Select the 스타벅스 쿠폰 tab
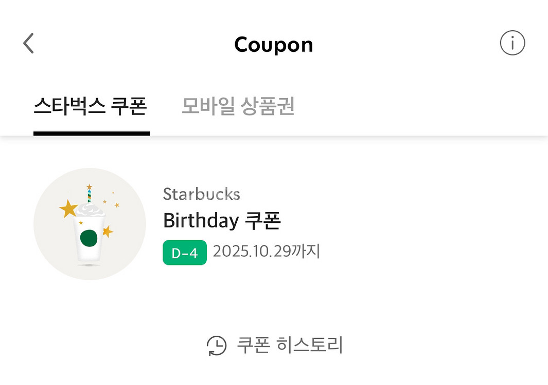548x385 pixels. coord(91,107)
